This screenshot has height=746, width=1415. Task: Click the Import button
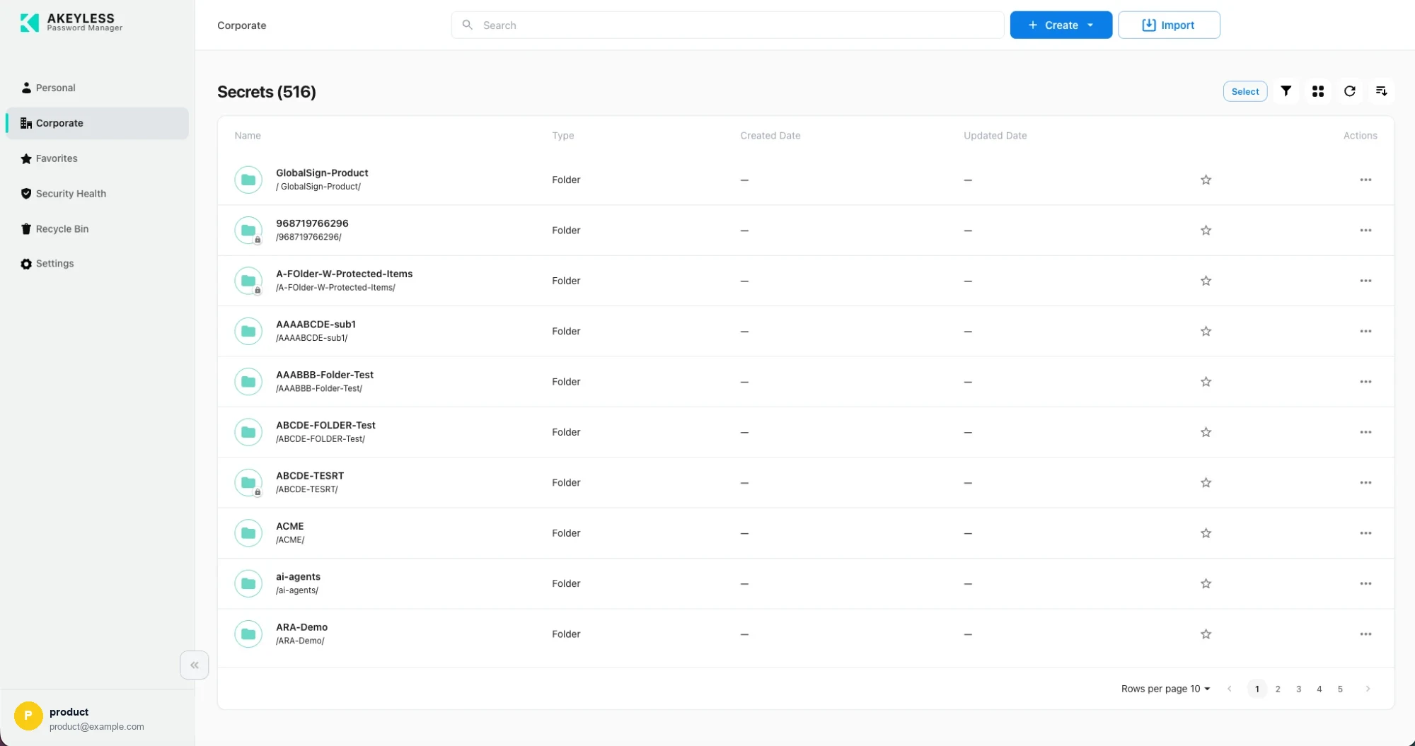(x=1168, y=25)
